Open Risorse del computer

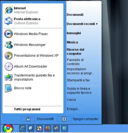click(76, 52)
